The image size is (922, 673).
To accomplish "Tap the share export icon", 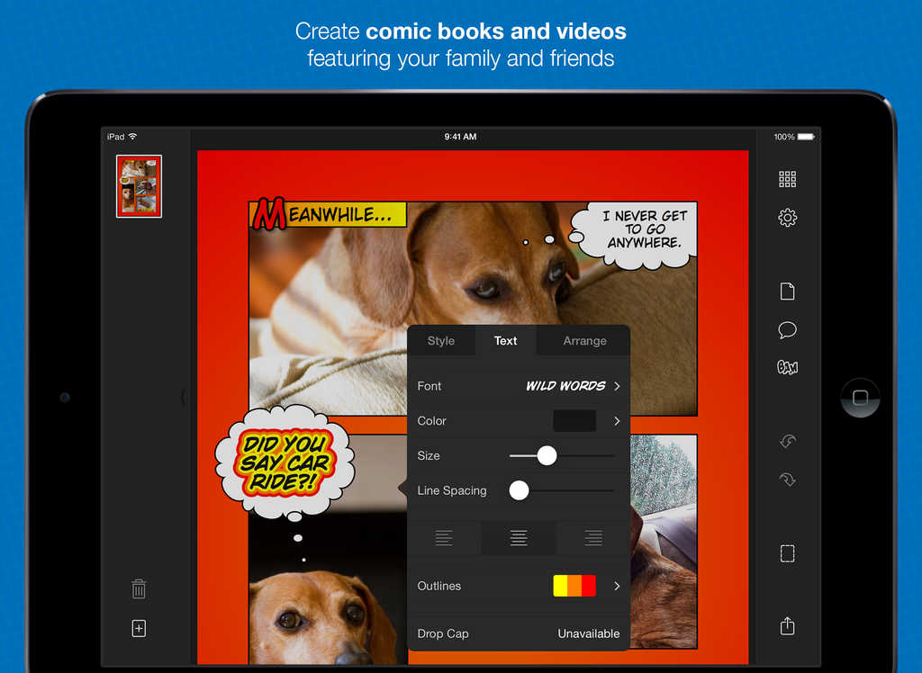I will click(787, 625).
